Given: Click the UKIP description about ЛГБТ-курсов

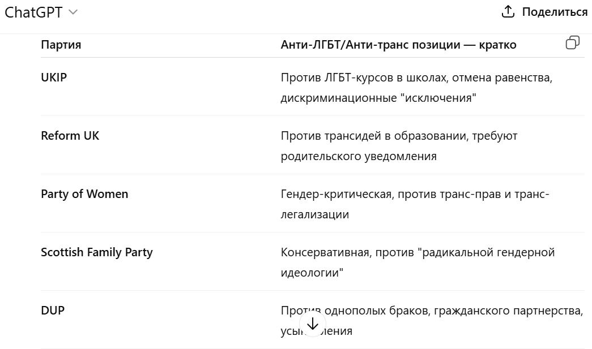Looking at the screenshot, I should click(x=416, y=88).
